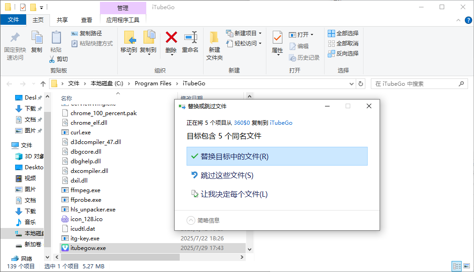The image size is (474, 272).
Task: Open the 打开 open dropdown in ribbon
Action: point(301,35)
